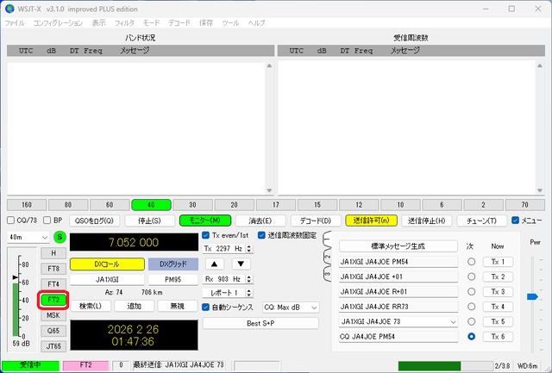Select next radio button for Tx 3
The width and height of the screenshot is (552, 373).
[472, 291]
